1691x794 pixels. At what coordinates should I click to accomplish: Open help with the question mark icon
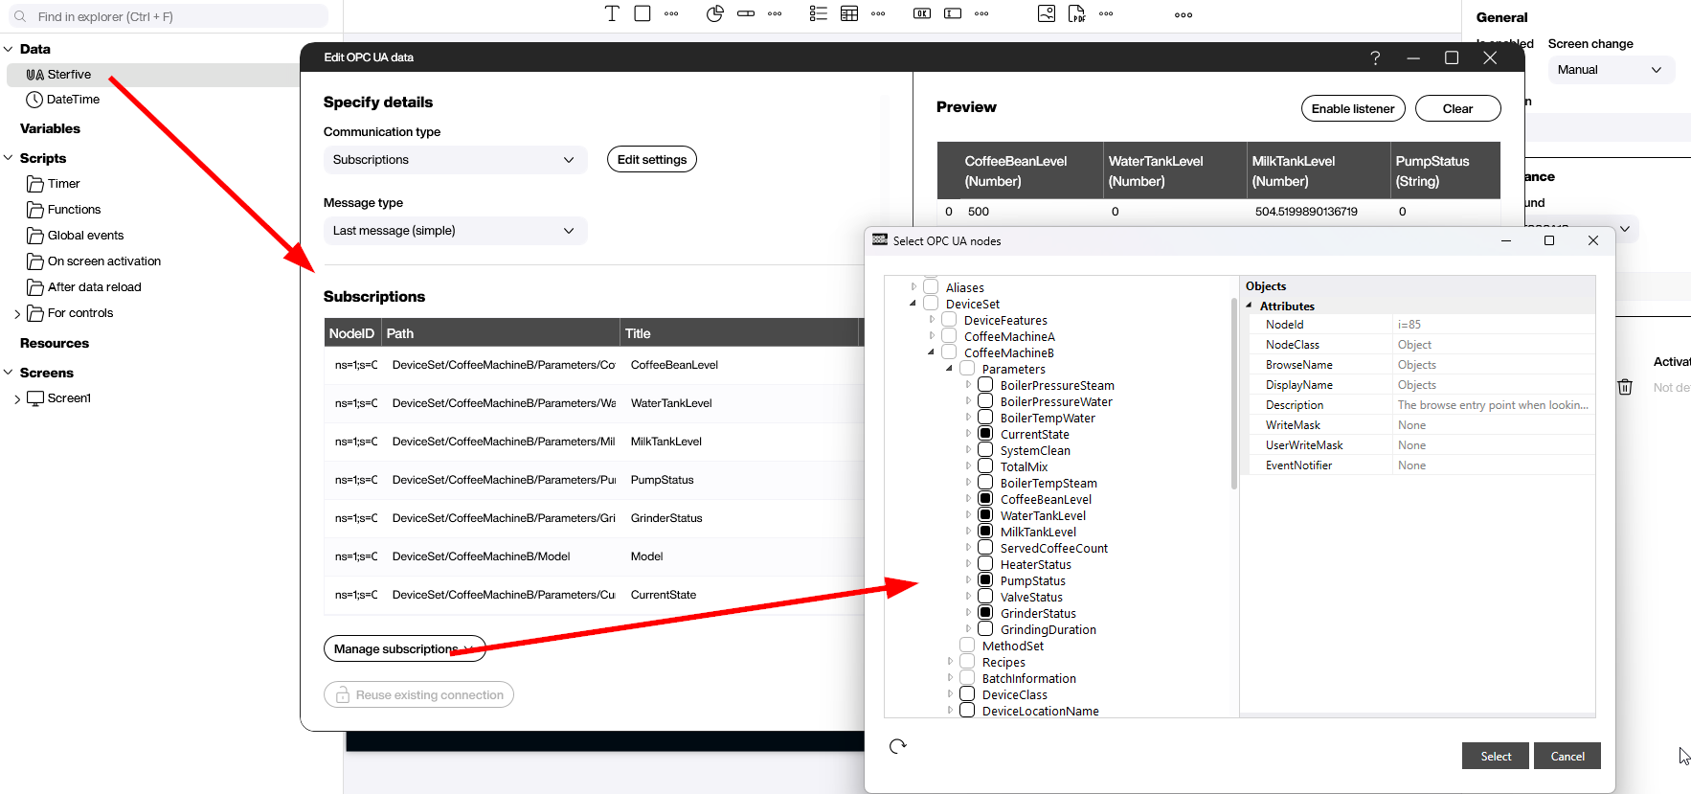click(1375, 57)
